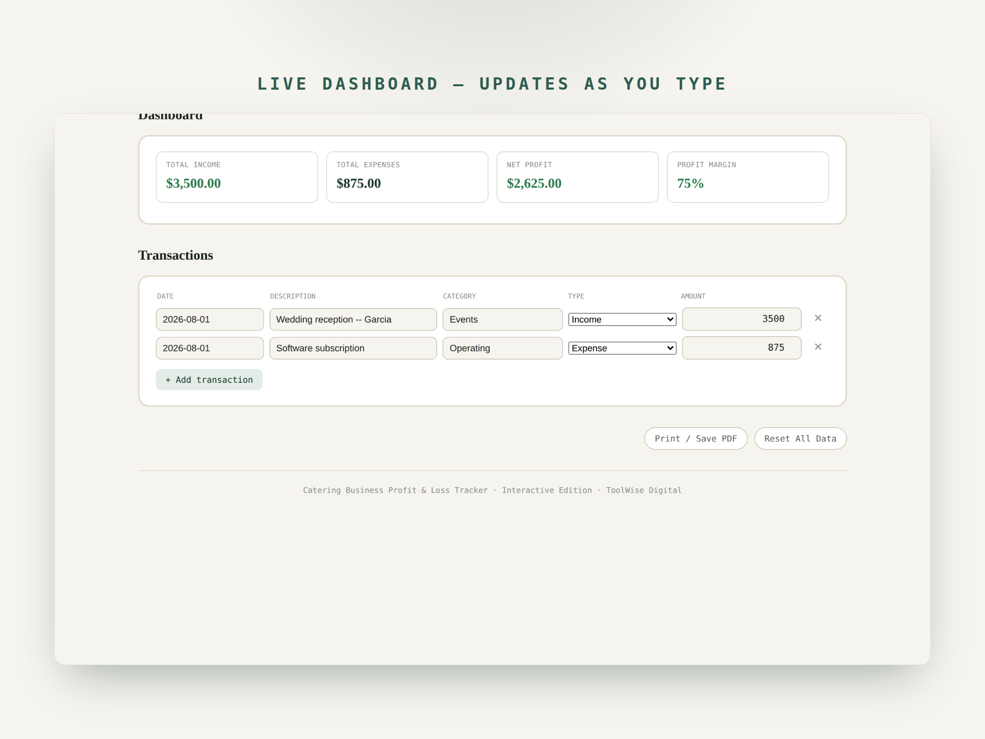Click the TOTAL INCOME card label

[193, 165]
